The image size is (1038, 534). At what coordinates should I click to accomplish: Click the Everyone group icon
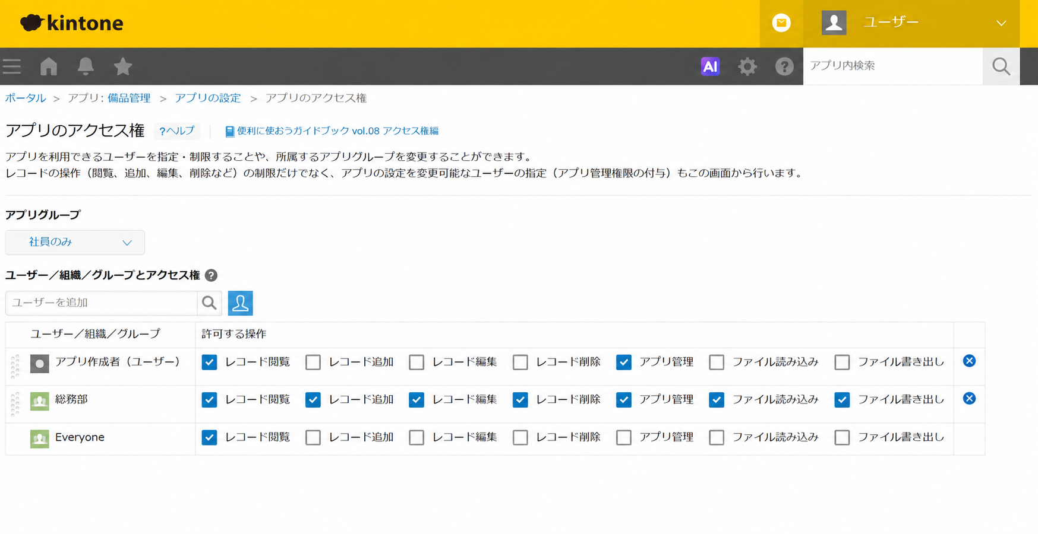pos(40,438)
